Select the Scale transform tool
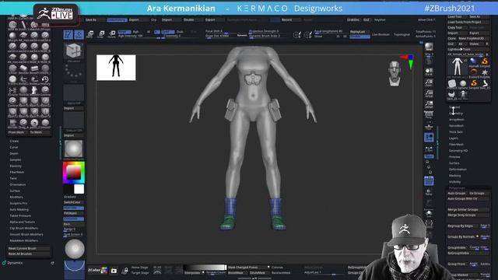The width and height of the screenshot is (498, 280). tap(101, 34)
